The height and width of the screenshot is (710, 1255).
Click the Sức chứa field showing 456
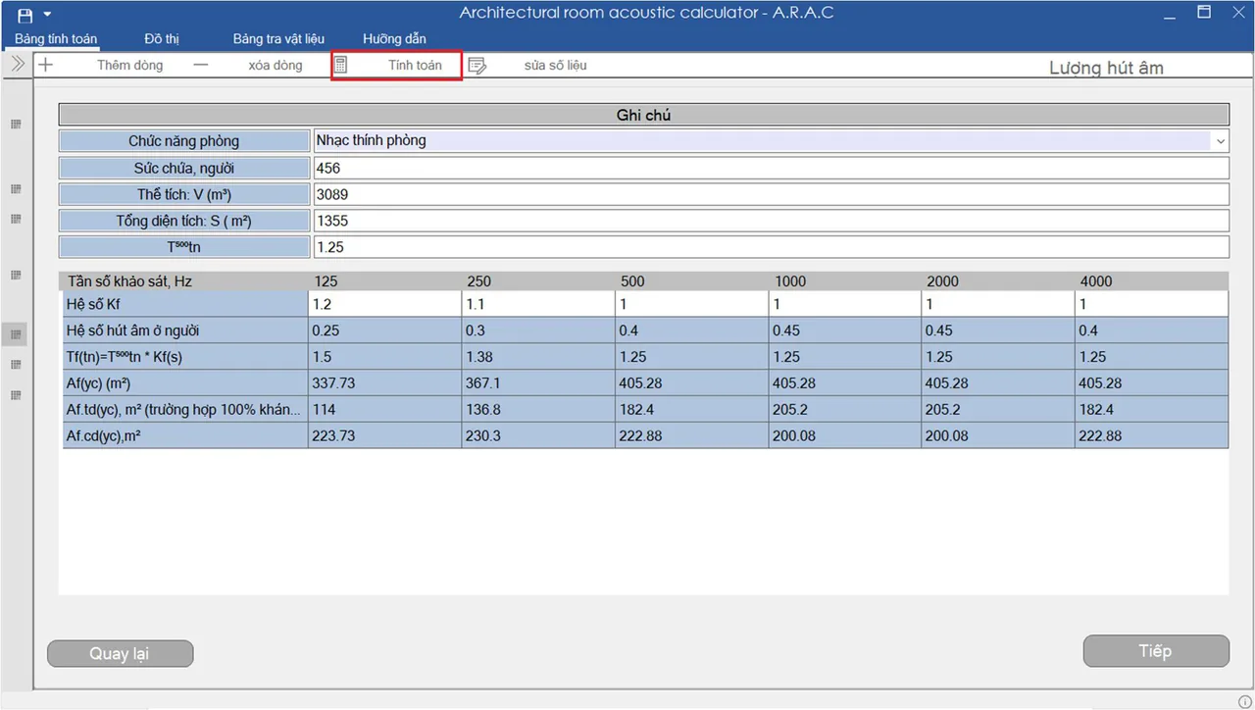click(x=771, y=168)
